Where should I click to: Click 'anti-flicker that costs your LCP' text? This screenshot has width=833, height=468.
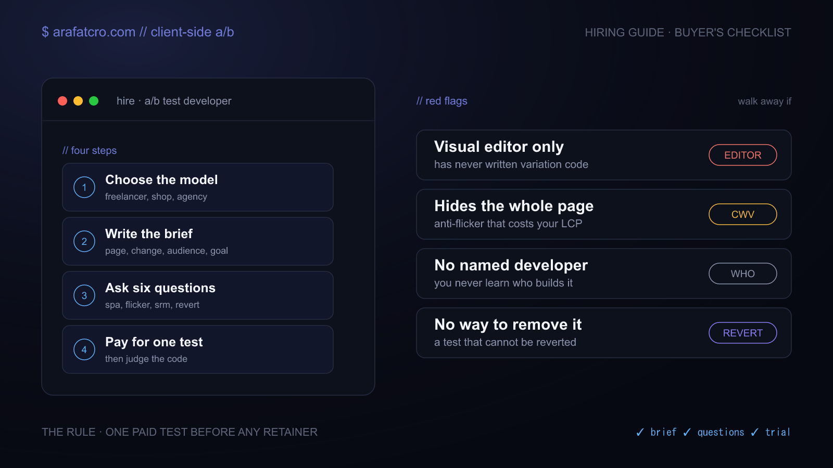tap(508, 224)
